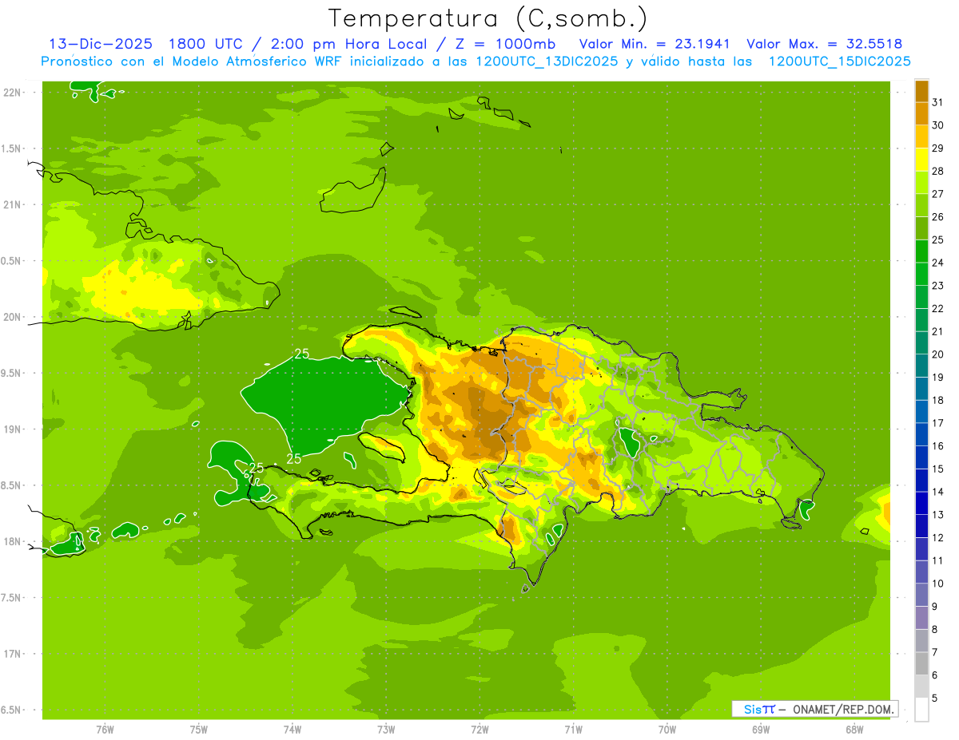Select the legend value 5
Screen dimensions: 959x740
936,698
